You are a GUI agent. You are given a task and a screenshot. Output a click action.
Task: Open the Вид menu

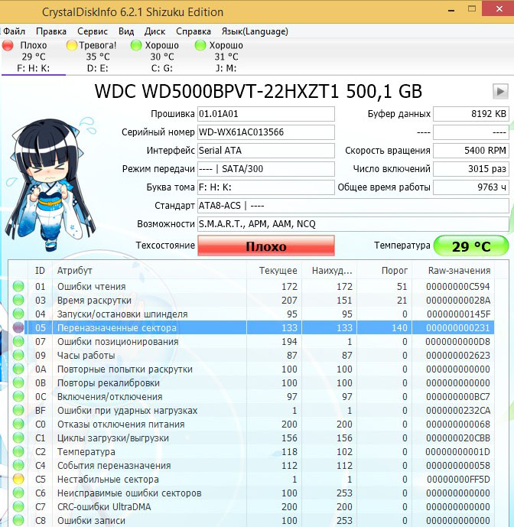click(x=126, y=31)
